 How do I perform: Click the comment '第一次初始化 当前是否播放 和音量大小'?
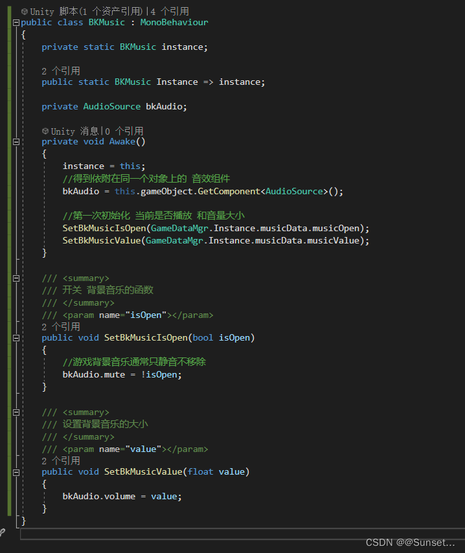click(159, 216)
